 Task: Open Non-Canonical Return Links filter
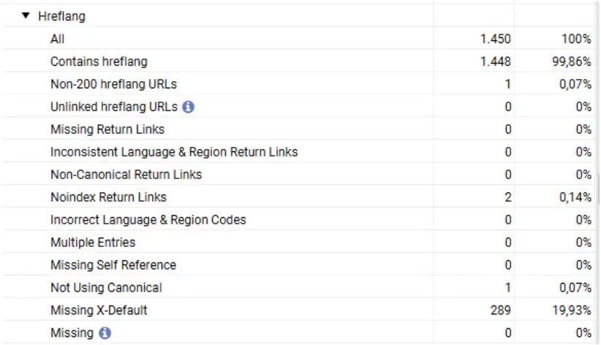(x=126, y=175)
